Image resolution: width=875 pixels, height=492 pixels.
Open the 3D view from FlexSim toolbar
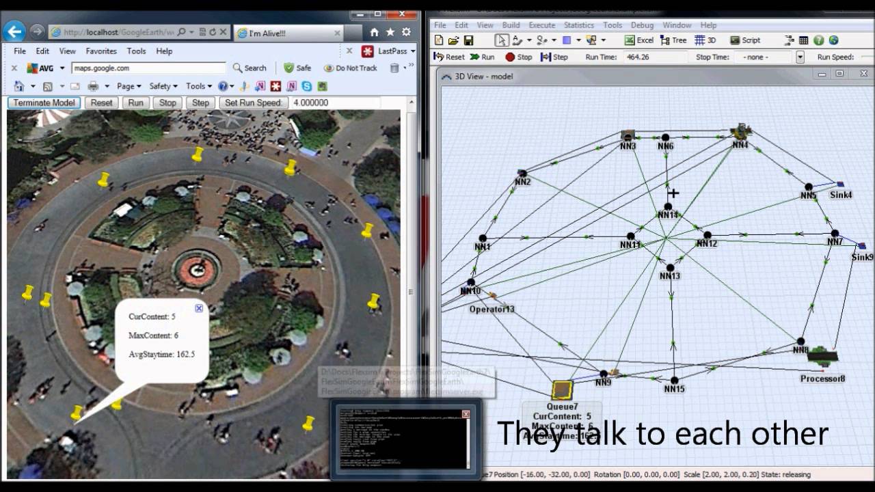pos(705,40)
